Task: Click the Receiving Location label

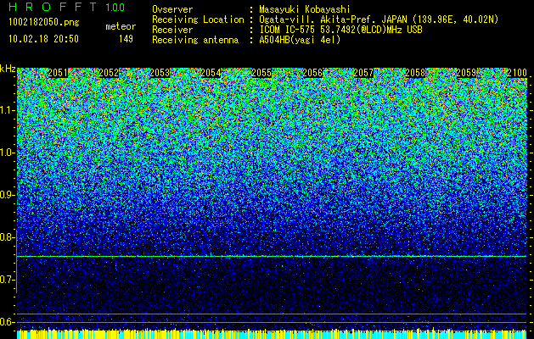Action: coord(198,19)
